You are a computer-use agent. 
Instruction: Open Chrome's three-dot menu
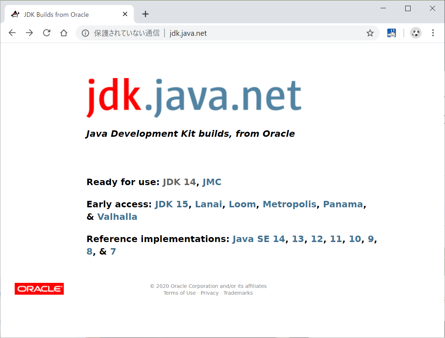[433, 33]
